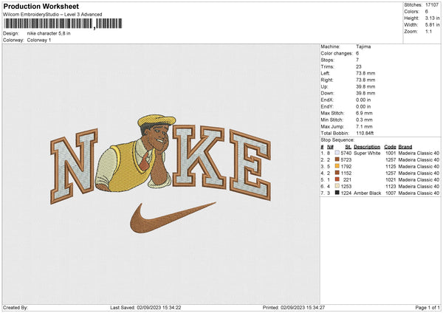Click the 'Colorway 1' value

pos(39,40)
